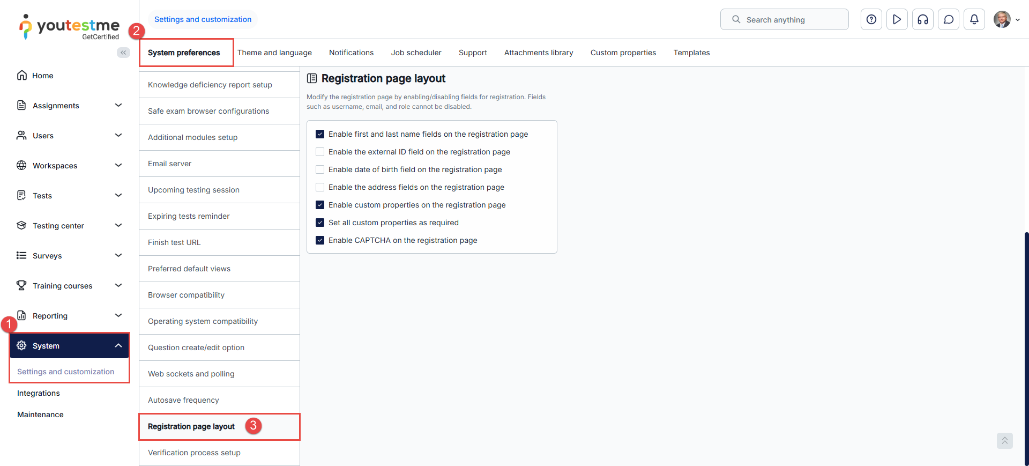Screen dimensions: 1029x466
Task: Collapse the System sidebar section
Action: [x=118, y=346]
